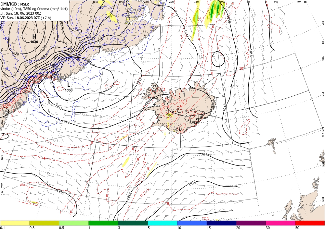Pick the purple 20 mm legend swatch
Screen dimensions: 325x230
(251, 223)
